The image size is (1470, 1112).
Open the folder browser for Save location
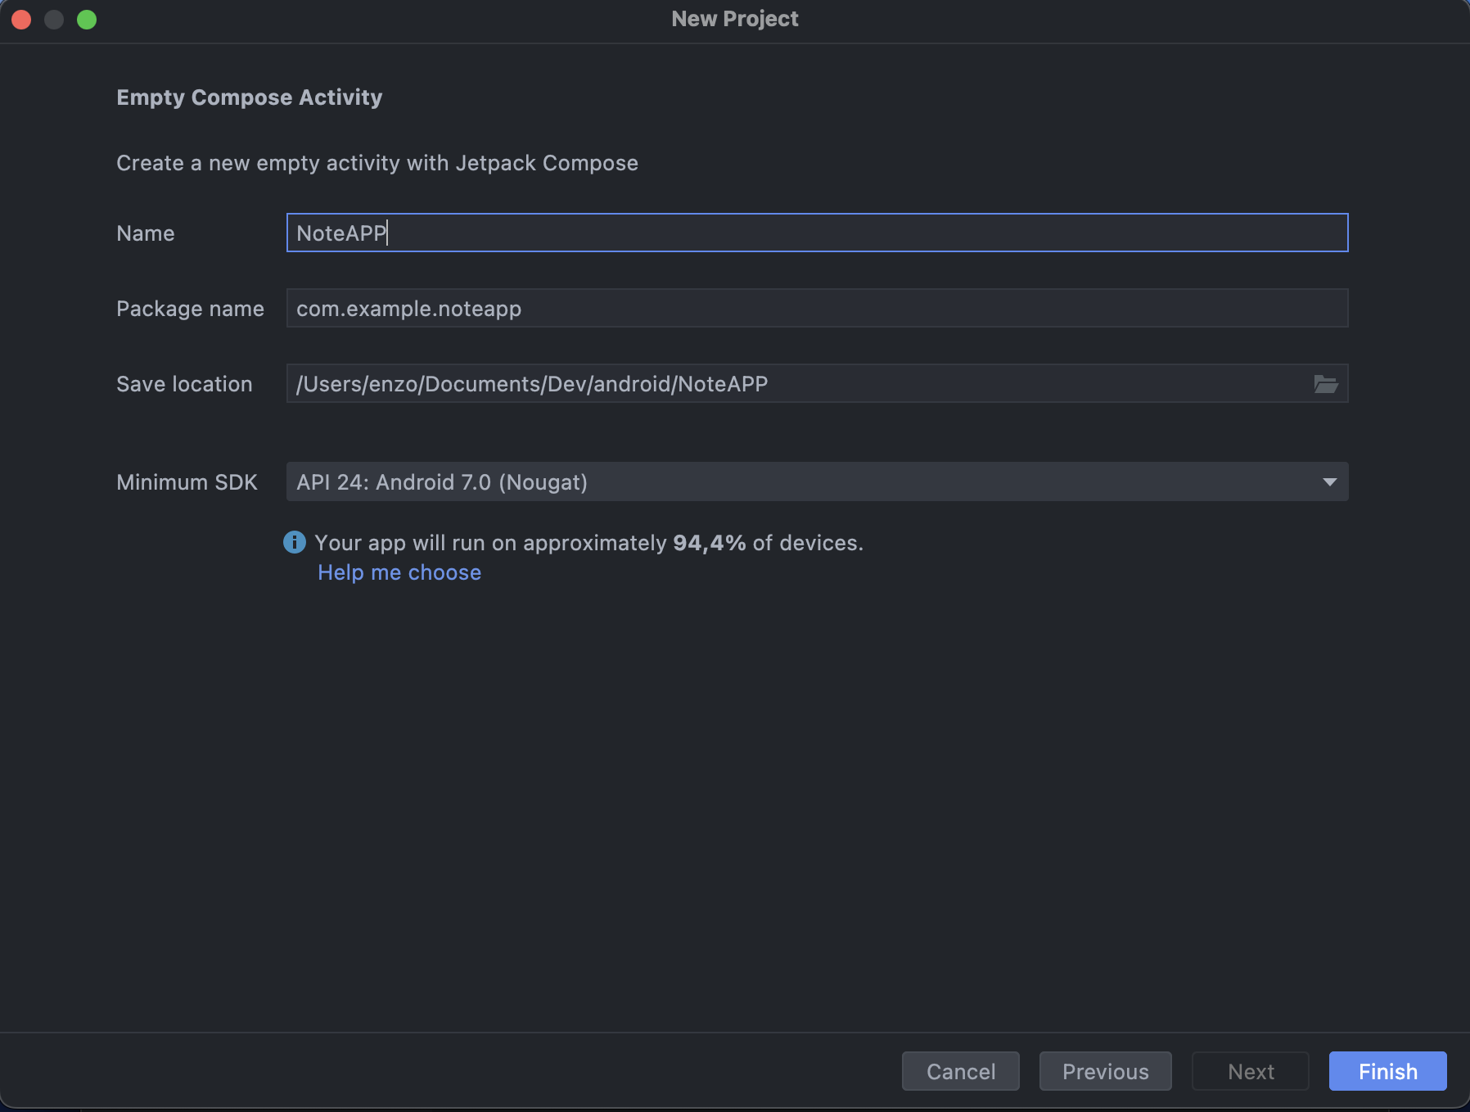[1325, 384]
